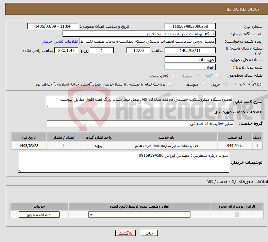Click the تعداد / مقدار column header

coord(64,137)
